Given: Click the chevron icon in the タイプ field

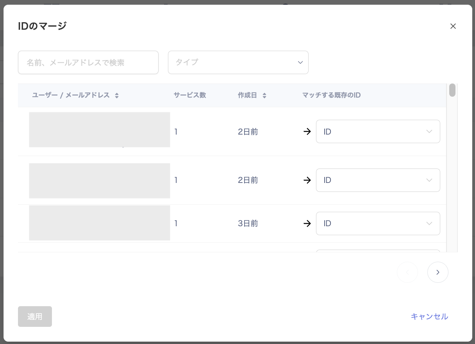Looking at the screenshot, I should tap(300, 62).
